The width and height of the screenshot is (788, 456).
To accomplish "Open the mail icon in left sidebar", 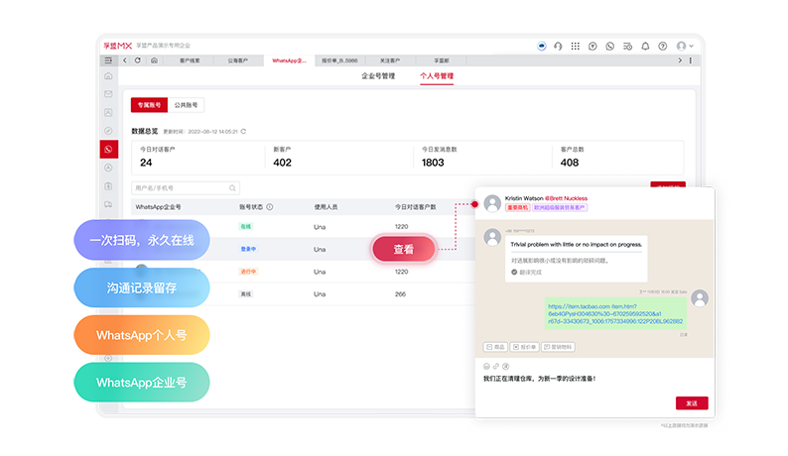I will tap(108, 93).
